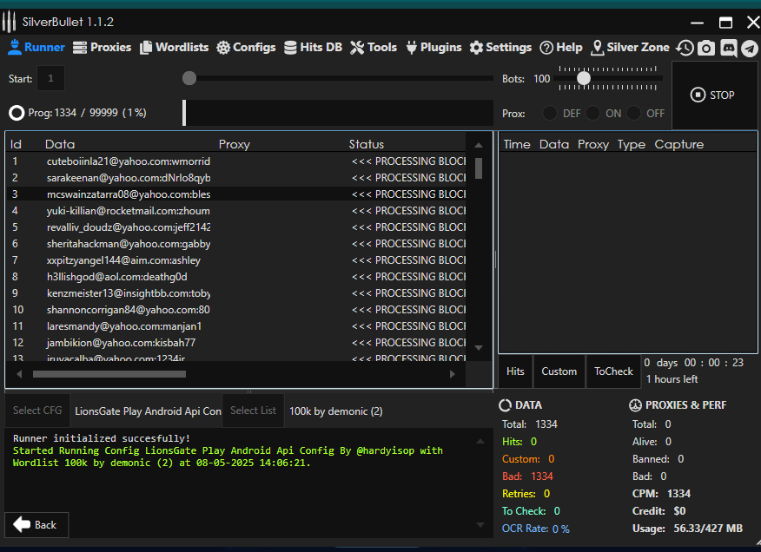Viewport: 761px width, 552px height.
Task: Click the Bots count slider handle
Action: click(x=584, y=79)
